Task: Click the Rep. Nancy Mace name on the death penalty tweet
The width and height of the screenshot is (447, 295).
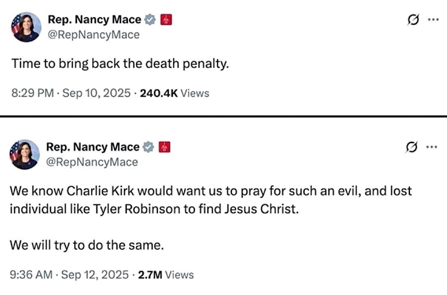Action: point(94,20)
